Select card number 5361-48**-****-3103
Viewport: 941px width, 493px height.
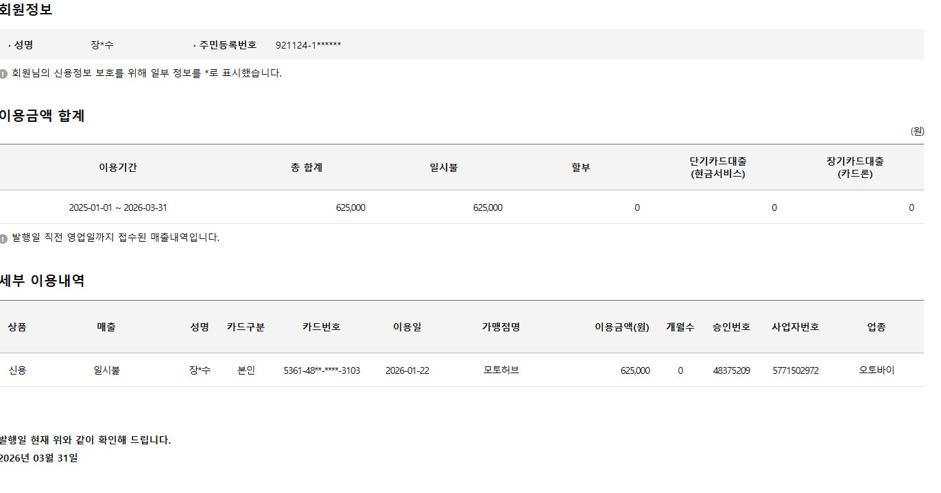coord(322,371)
